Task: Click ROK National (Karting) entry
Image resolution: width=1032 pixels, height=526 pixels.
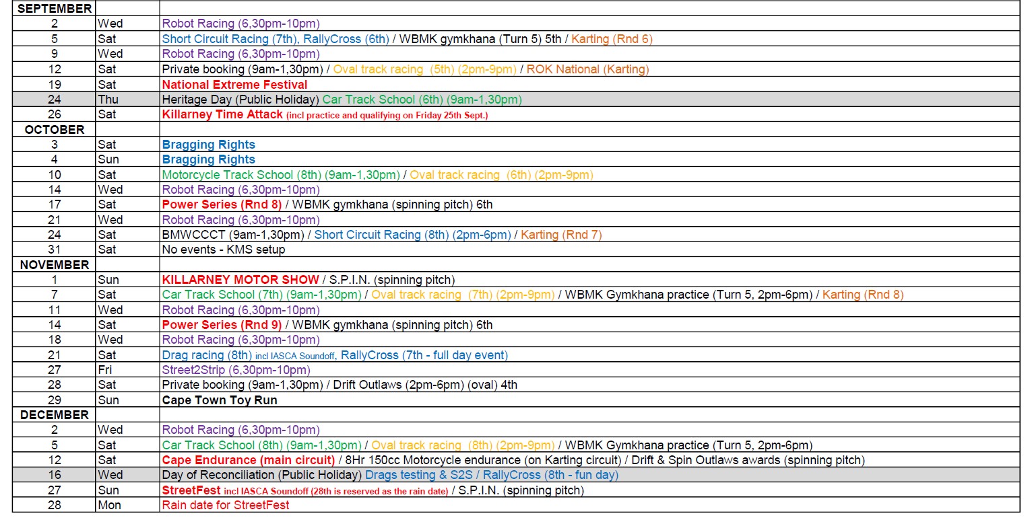Action: (x=588, y=69)
